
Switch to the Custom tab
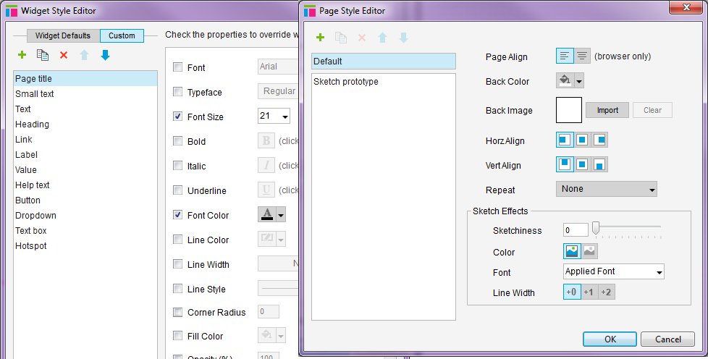(122, 35)
